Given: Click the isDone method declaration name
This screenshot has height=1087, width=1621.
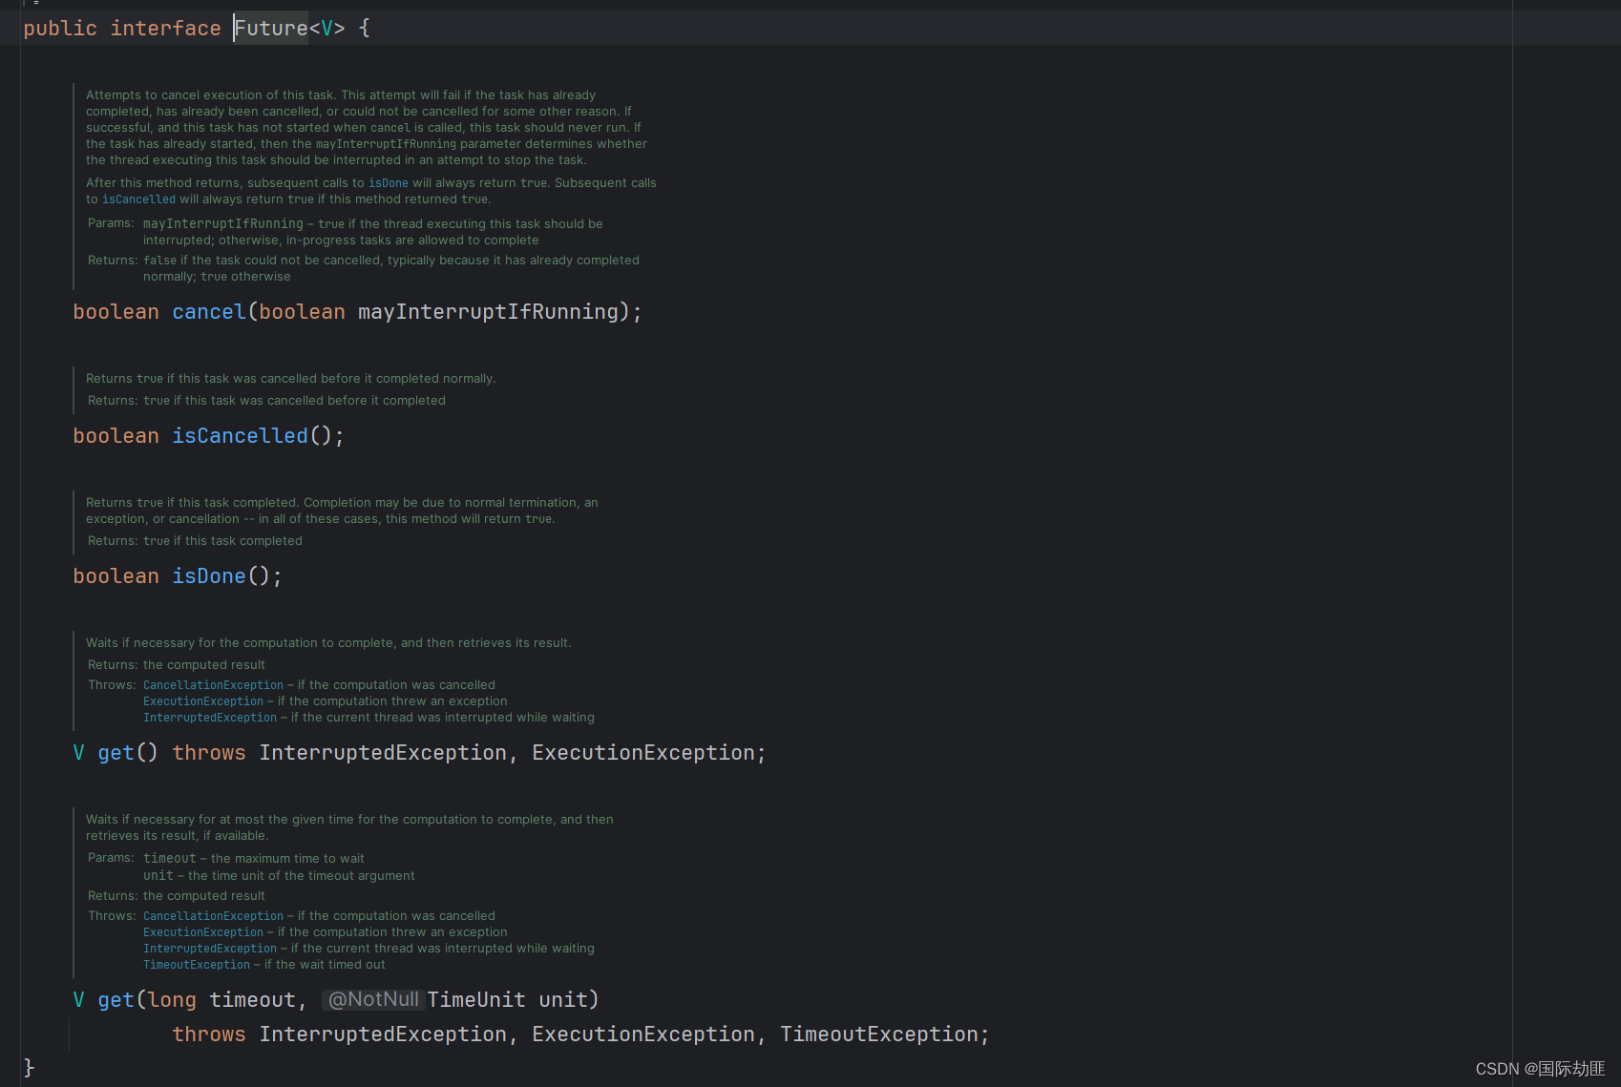Looking at the screenshot, I should coord(209,576).
